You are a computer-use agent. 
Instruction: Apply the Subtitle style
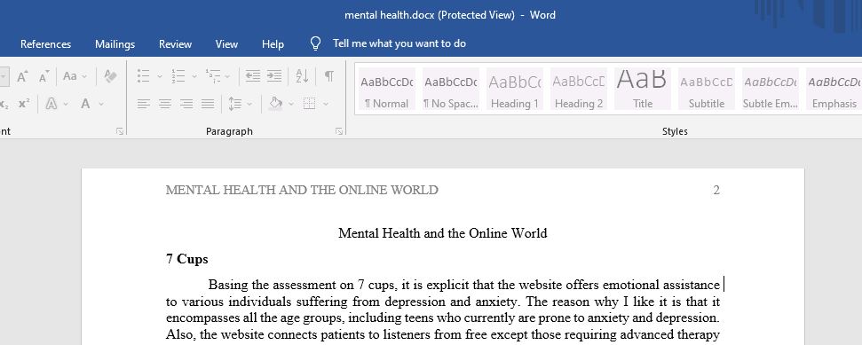[x=706, y=89]
